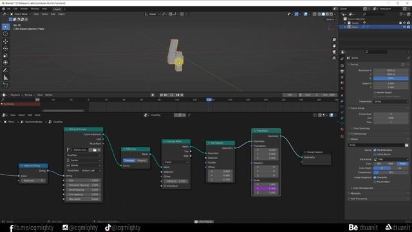Viewport: 412px width, 232px height.
Task: Open the Material properties tab icon
Action: coord(342,130)
